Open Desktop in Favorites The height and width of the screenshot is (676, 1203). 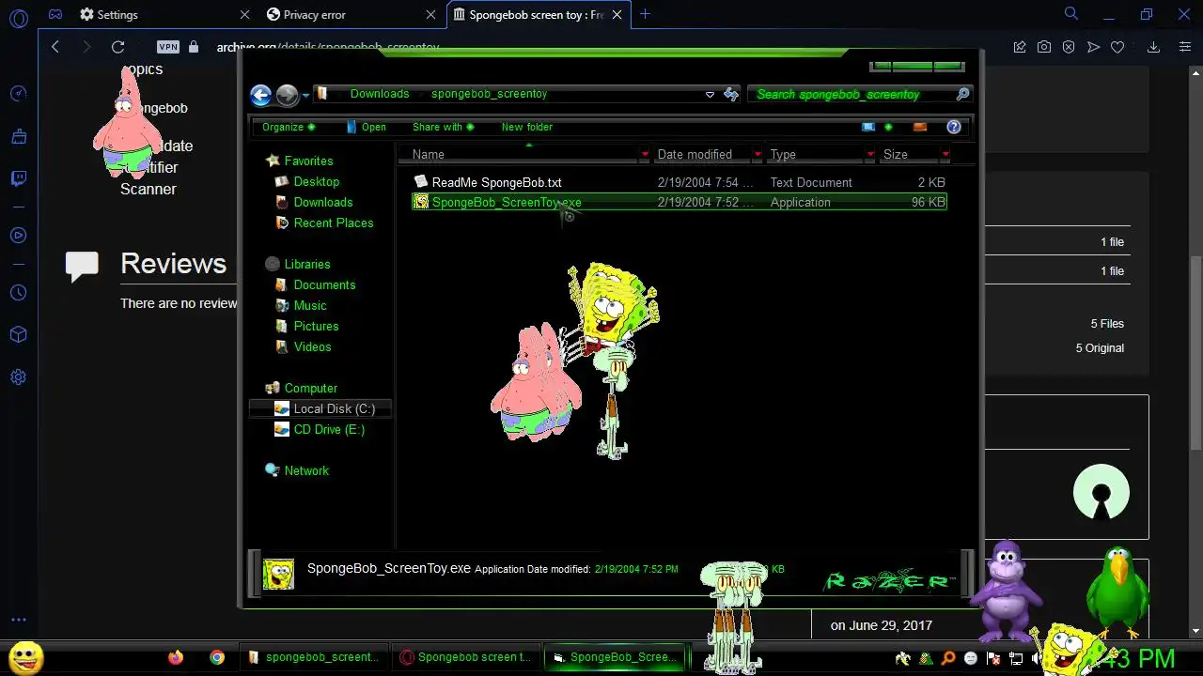click(x=316, y=181)
